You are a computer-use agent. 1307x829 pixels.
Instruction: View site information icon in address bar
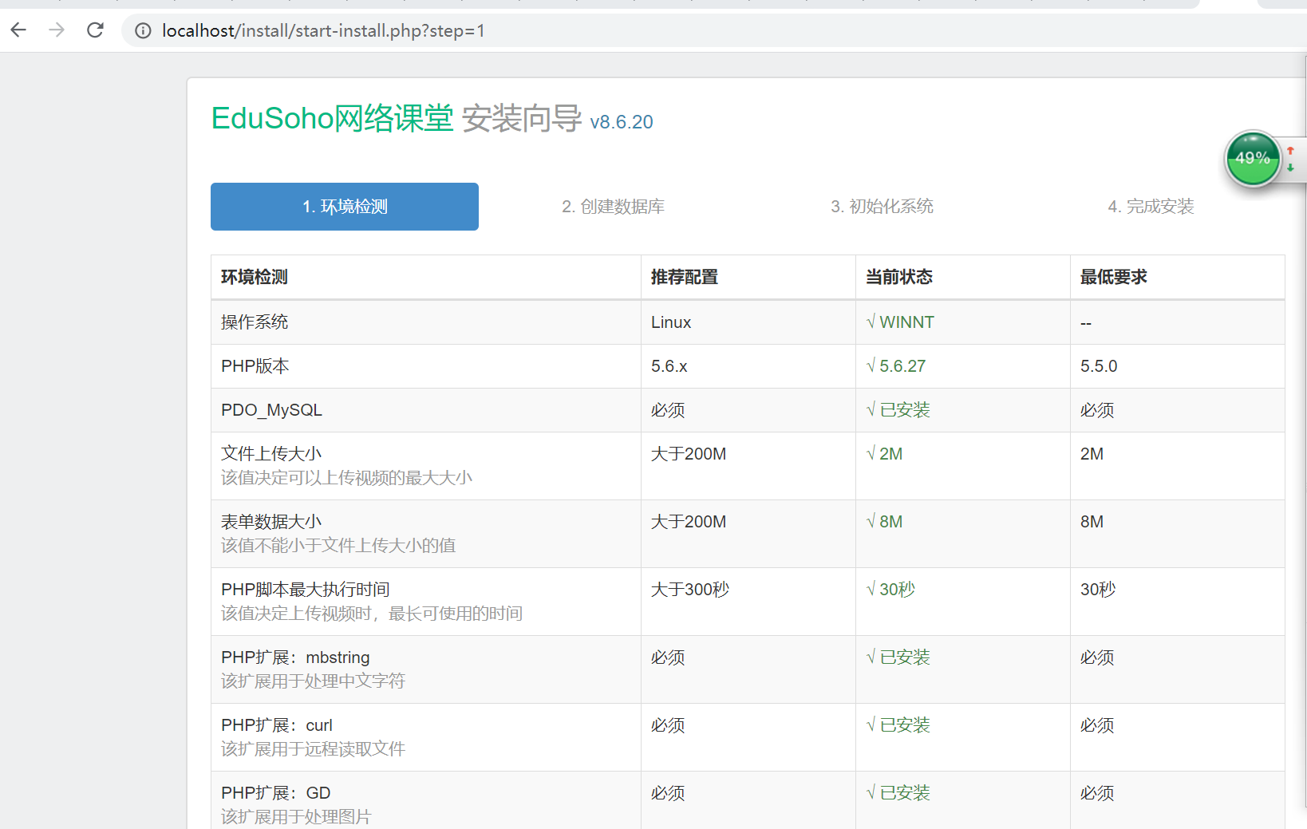pyautogui.click(x=143, y=31)
